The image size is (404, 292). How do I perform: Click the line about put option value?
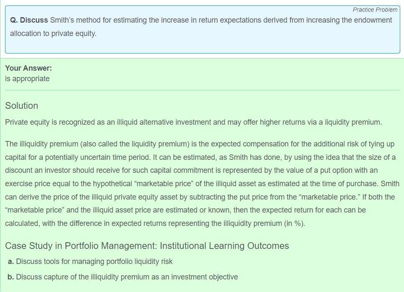point(191,171)
